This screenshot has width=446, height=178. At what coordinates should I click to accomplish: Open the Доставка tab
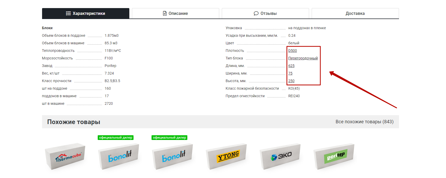355,14
